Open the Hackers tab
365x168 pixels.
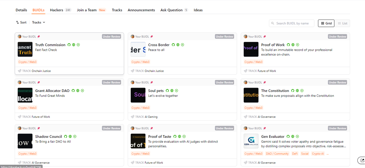[x=61, y=10]
